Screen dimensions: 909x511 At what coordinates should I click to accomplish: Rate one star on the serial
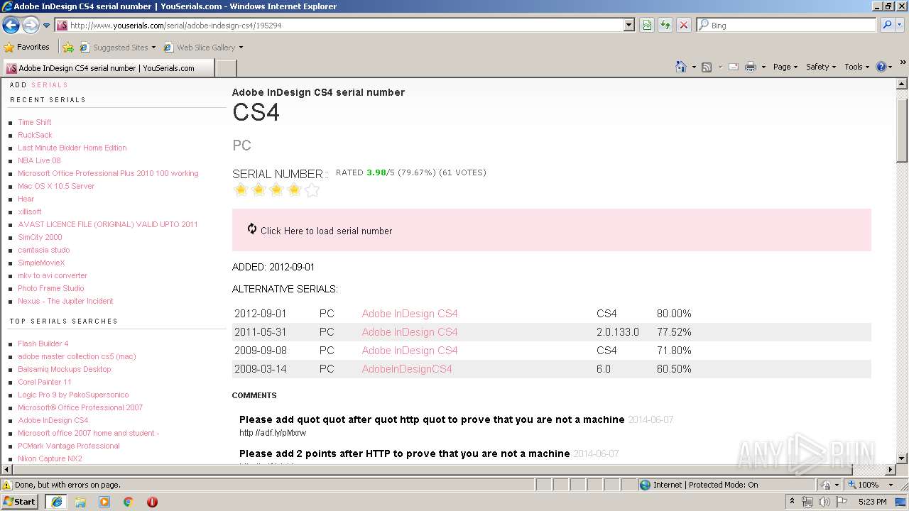tap(241, 189)
